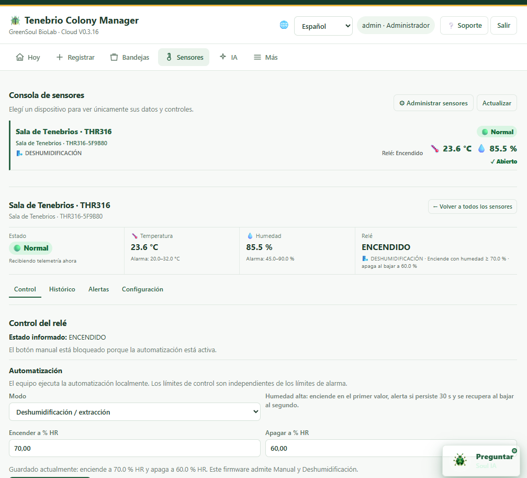Click the water drop icon next to 85.5 %
Screen dimensions: 527x478
(481, 148)
